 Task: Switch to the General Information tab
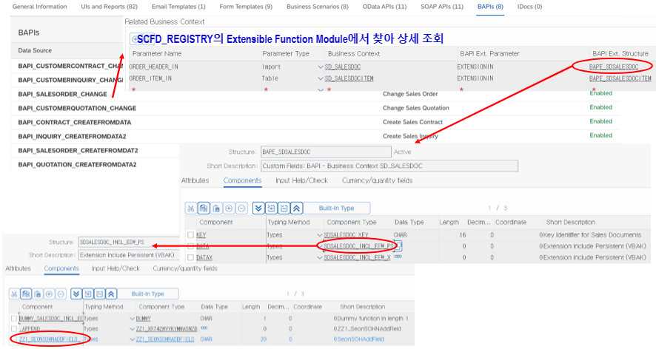(40, 7)
